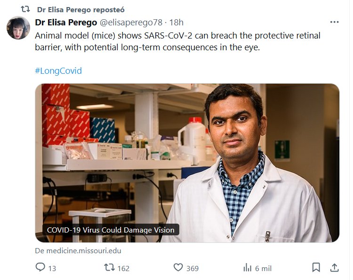Click the share upload icon
Image resolution: width=353 pixels, height=280 pixels.
tap(334, 268)
